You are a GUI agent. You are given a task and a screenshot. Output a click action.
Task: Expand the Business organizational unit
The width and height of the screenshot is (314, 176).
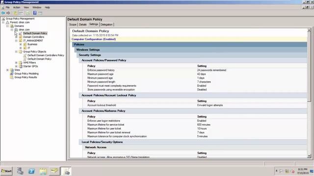21,44
